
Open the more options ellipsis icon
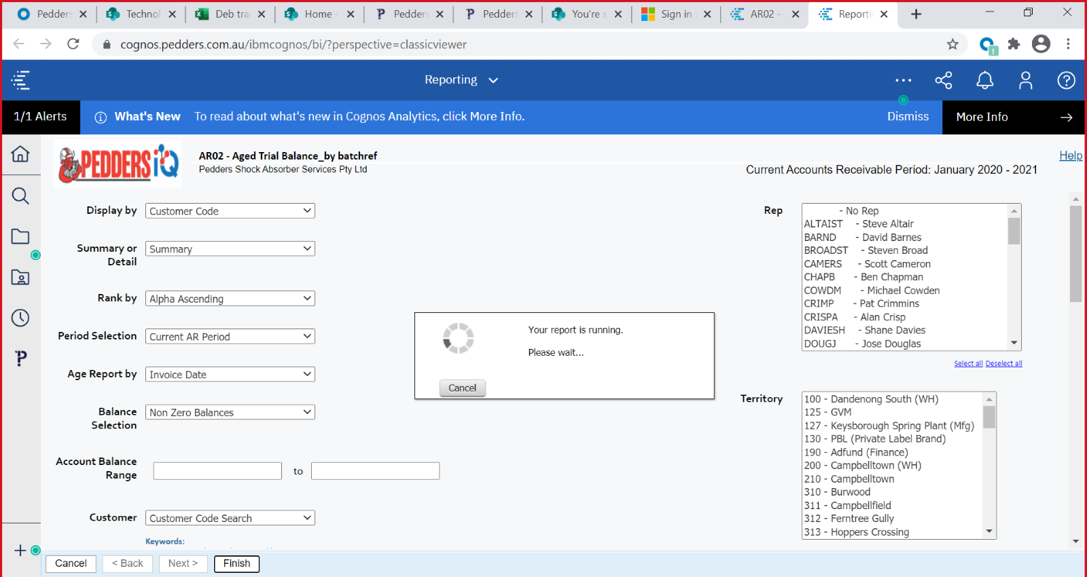point(903,80)
